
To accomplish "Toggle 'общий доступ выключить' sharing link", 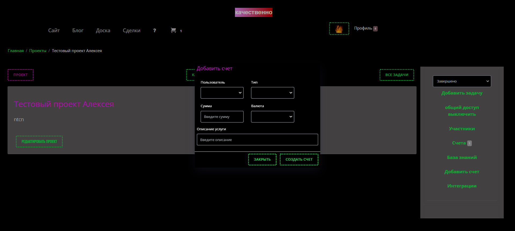I will point(462,111).
